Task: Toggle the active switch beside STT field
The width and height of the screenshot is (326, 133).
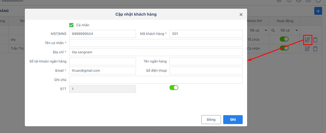Action: pos(174,88)
